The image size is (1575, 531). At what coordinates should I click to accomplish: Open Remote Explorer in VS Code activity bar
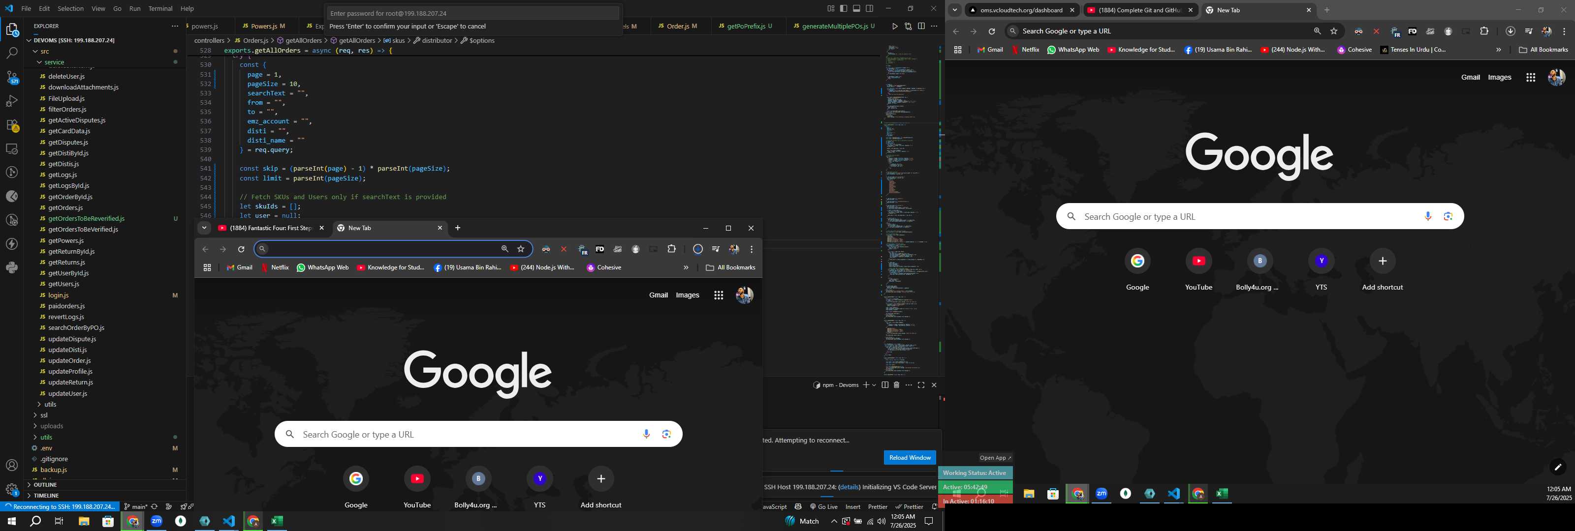(x=12, y=148)
